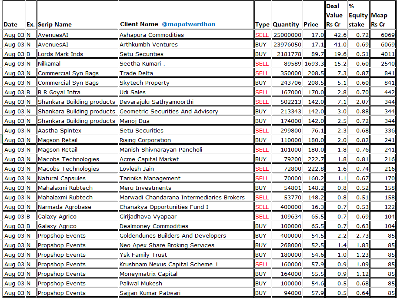Click the % Equity stake header
The image size is (397, 298).
pyautogui.click(x=358, y=15)
